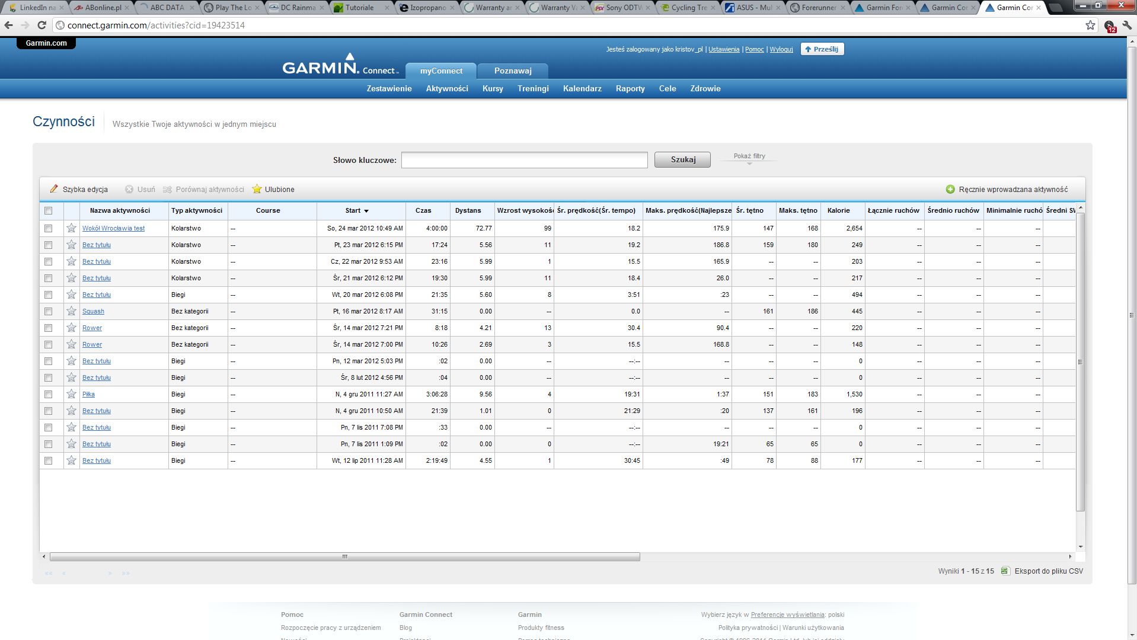This screenshot has width=1137, height=640.
Task: Select the myConnect tab
Action: pyautogui.click(x=441, y=71)
